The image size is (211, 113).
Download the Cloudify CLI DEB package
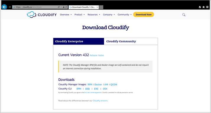[x=87, y=89]
